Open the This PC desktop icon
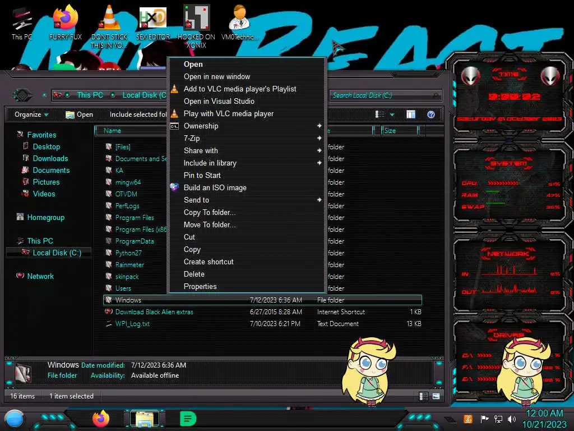 (22, 22)
